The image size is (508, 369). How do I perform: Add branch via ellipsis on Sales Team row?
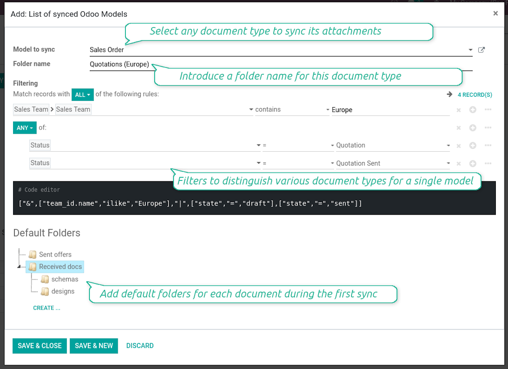click(x=488, y=110)
